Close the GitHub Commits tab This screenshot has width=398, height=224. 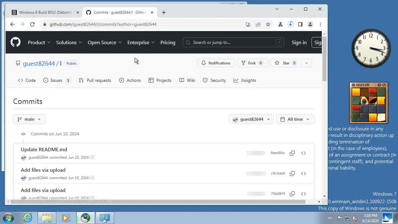click(x=152, y=12)
